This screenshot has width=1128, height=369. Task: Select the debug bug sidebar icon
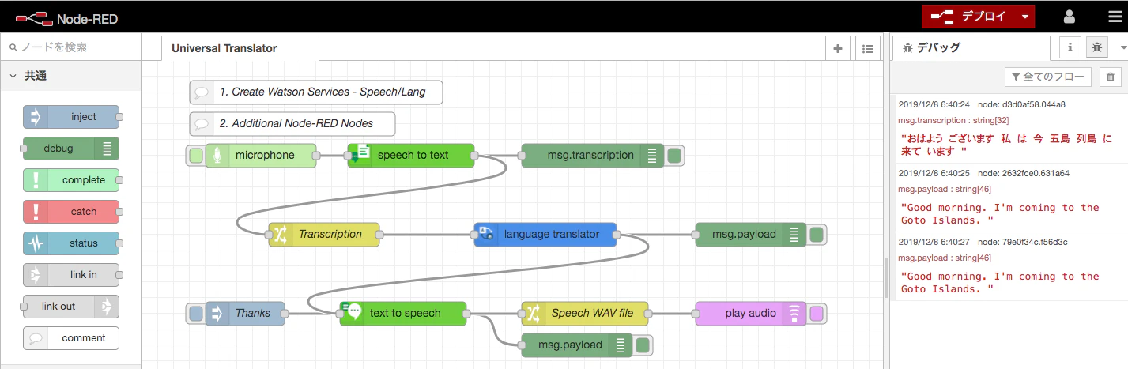1097,47
